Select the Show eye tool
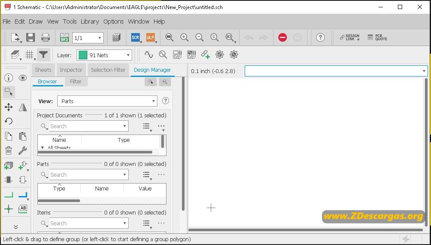Viewport: 431px width, 245px height. point(23,78)
